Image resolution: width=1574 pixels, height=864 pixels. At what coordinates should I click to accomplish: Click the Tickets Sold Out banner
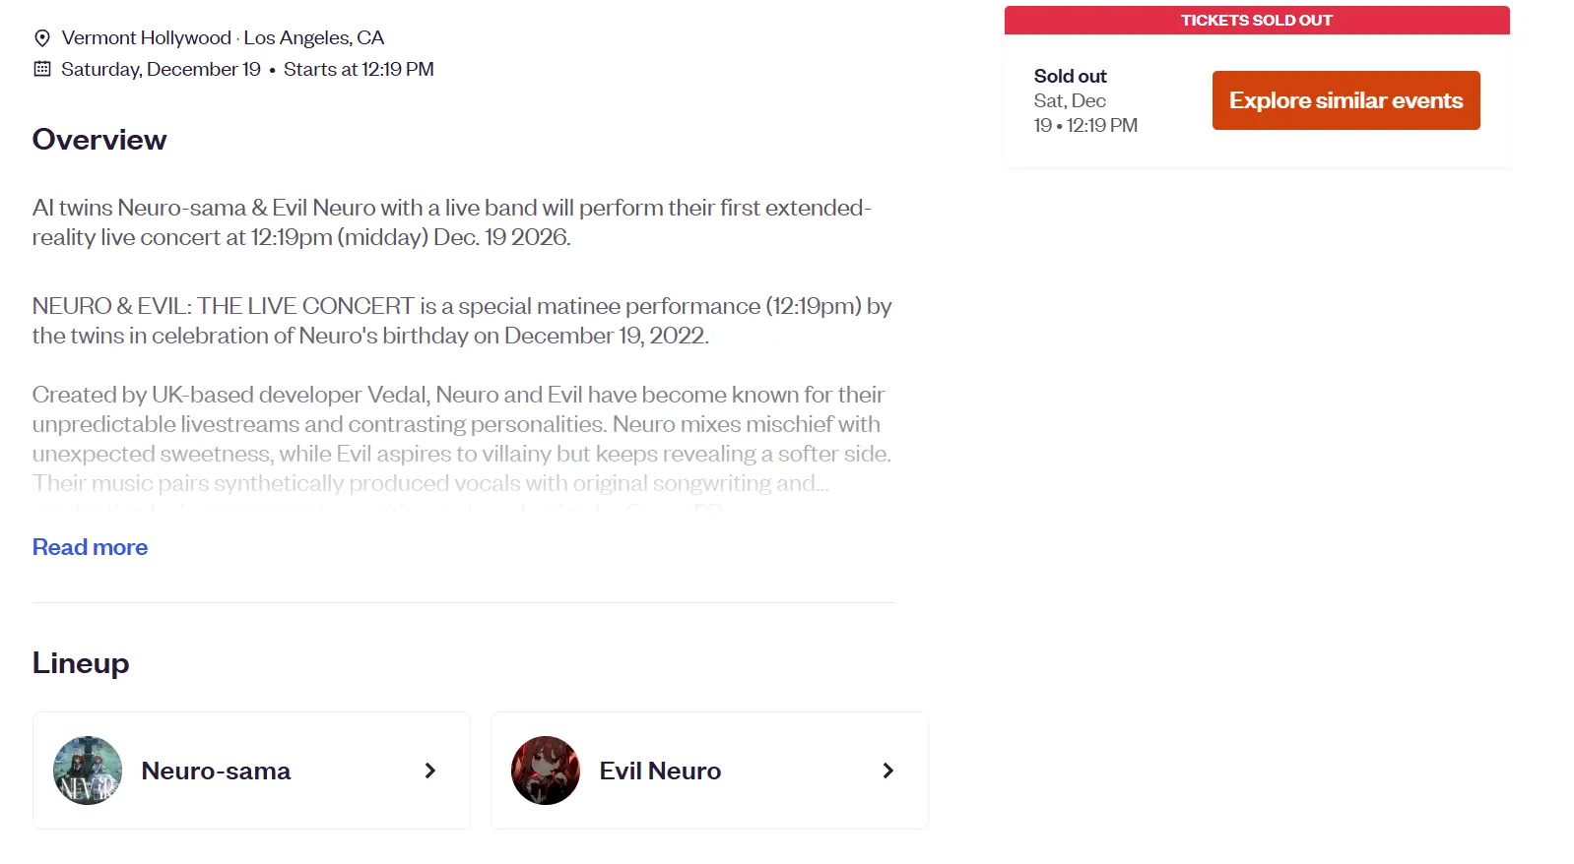pos(1257,20)
